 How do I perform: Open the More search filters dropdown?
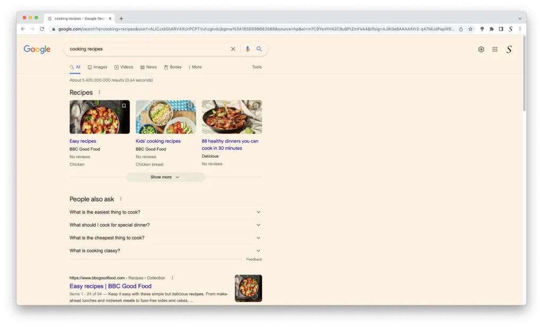[195, 67]
